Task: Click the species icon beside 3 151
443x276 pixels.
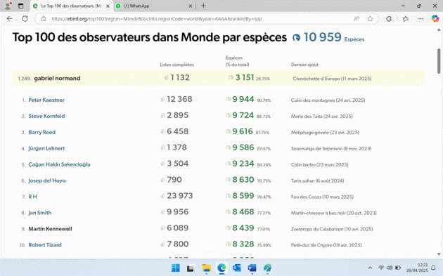Action: tap(231, 78)
